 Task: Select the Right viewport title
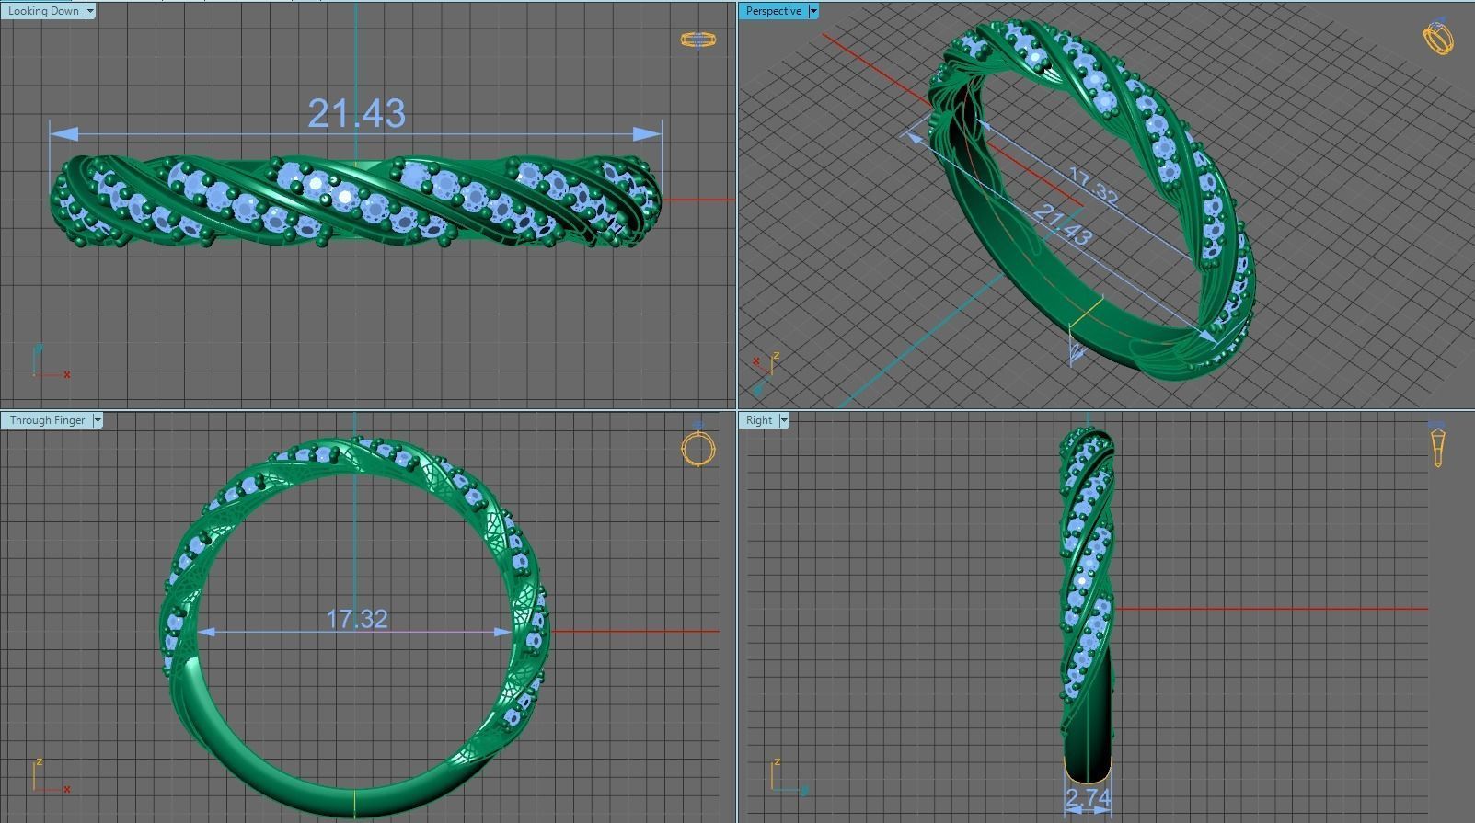[759, 420]
